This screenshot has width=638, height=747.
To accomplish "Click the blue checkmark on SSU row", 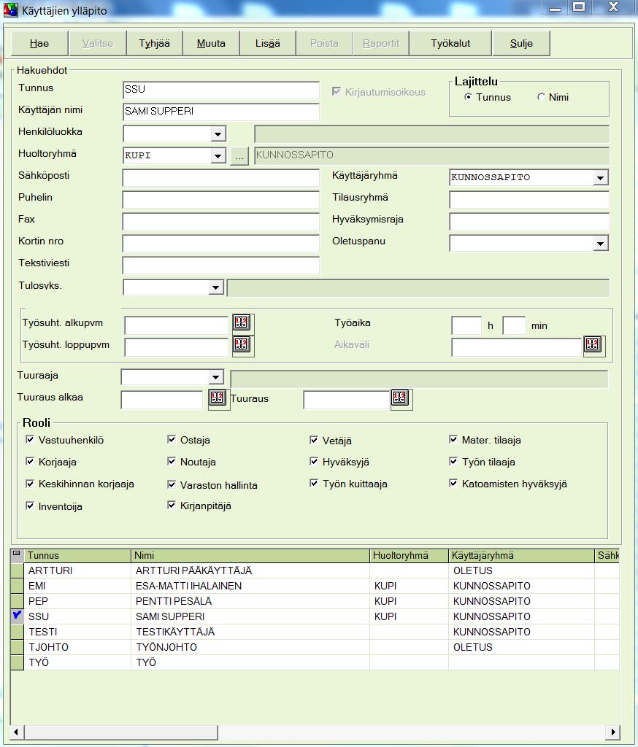I will 17,616.
